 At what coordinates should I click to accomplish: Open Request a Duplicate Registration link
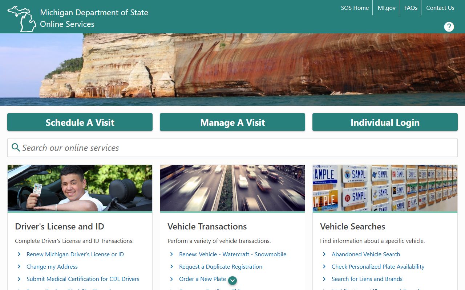click(221, 267)
